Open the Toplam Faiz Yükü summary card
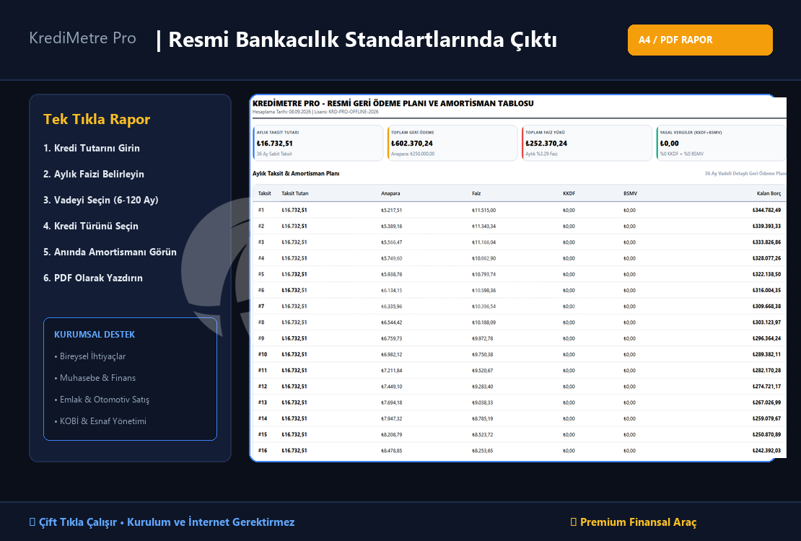 pyautogui.click(x=587, y=143)
